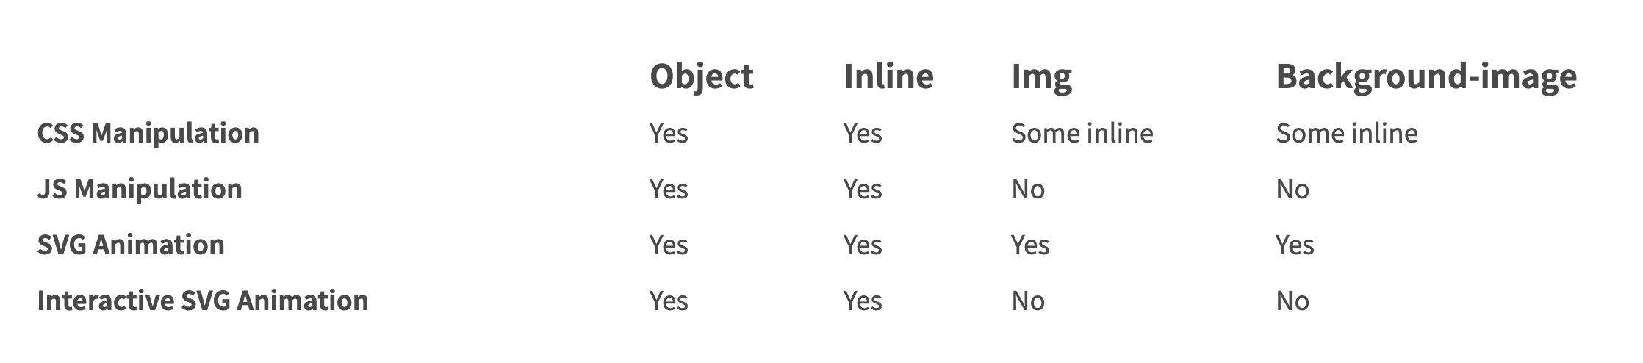Select Some inline under Background-image column

click(1346, 134)
